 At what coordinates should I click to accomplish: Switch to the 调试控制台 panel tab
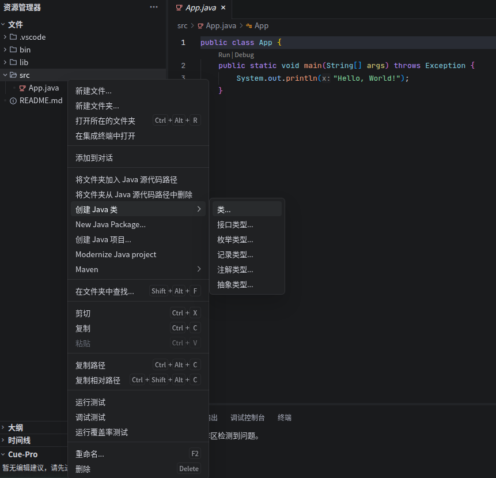tap(247, 418)
